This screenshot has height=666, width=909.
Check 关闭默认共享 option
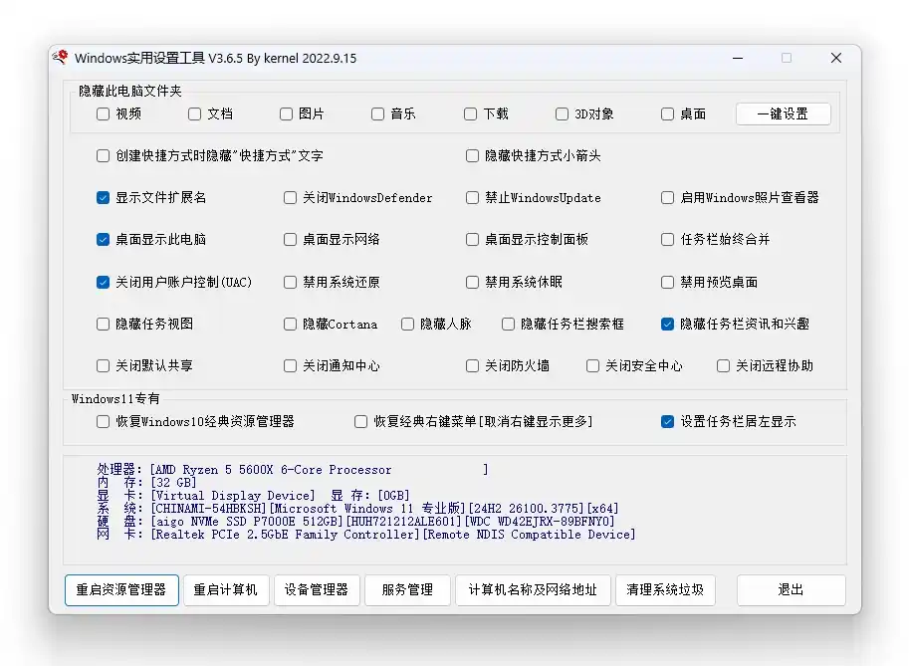pyautogui.click(x=103, y=365)
